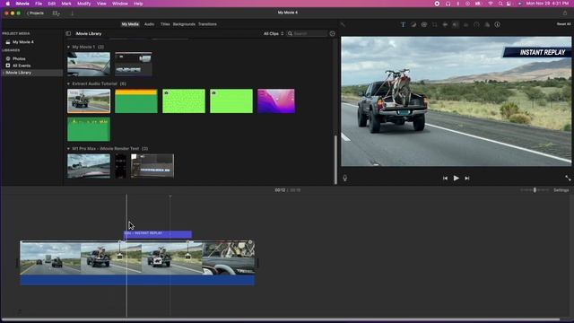Skip to next clip in viewer
574x323 pixels.
(x=466, y=178)
